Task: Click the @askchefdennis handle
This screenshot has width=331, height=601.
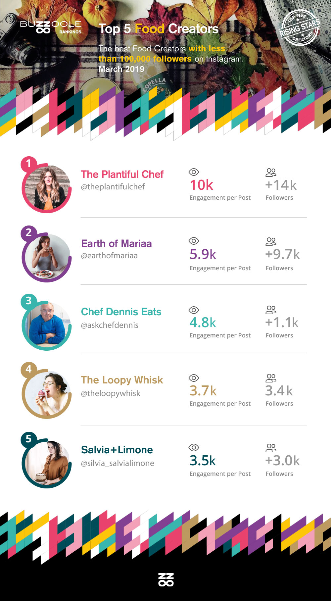Action: coord(110,325)
